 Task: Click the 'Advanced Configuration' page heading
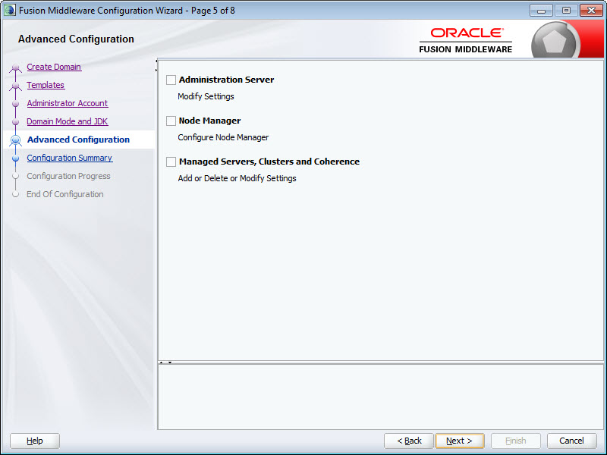point(77,39)
